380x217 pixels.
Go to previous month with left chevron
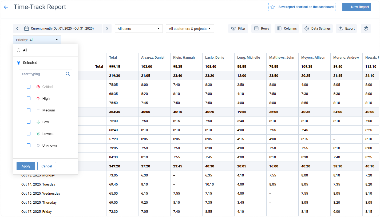point(17,29)
